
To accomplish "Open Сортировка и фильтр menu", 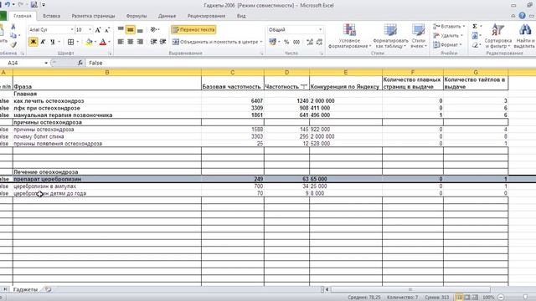I will point(498,36).
